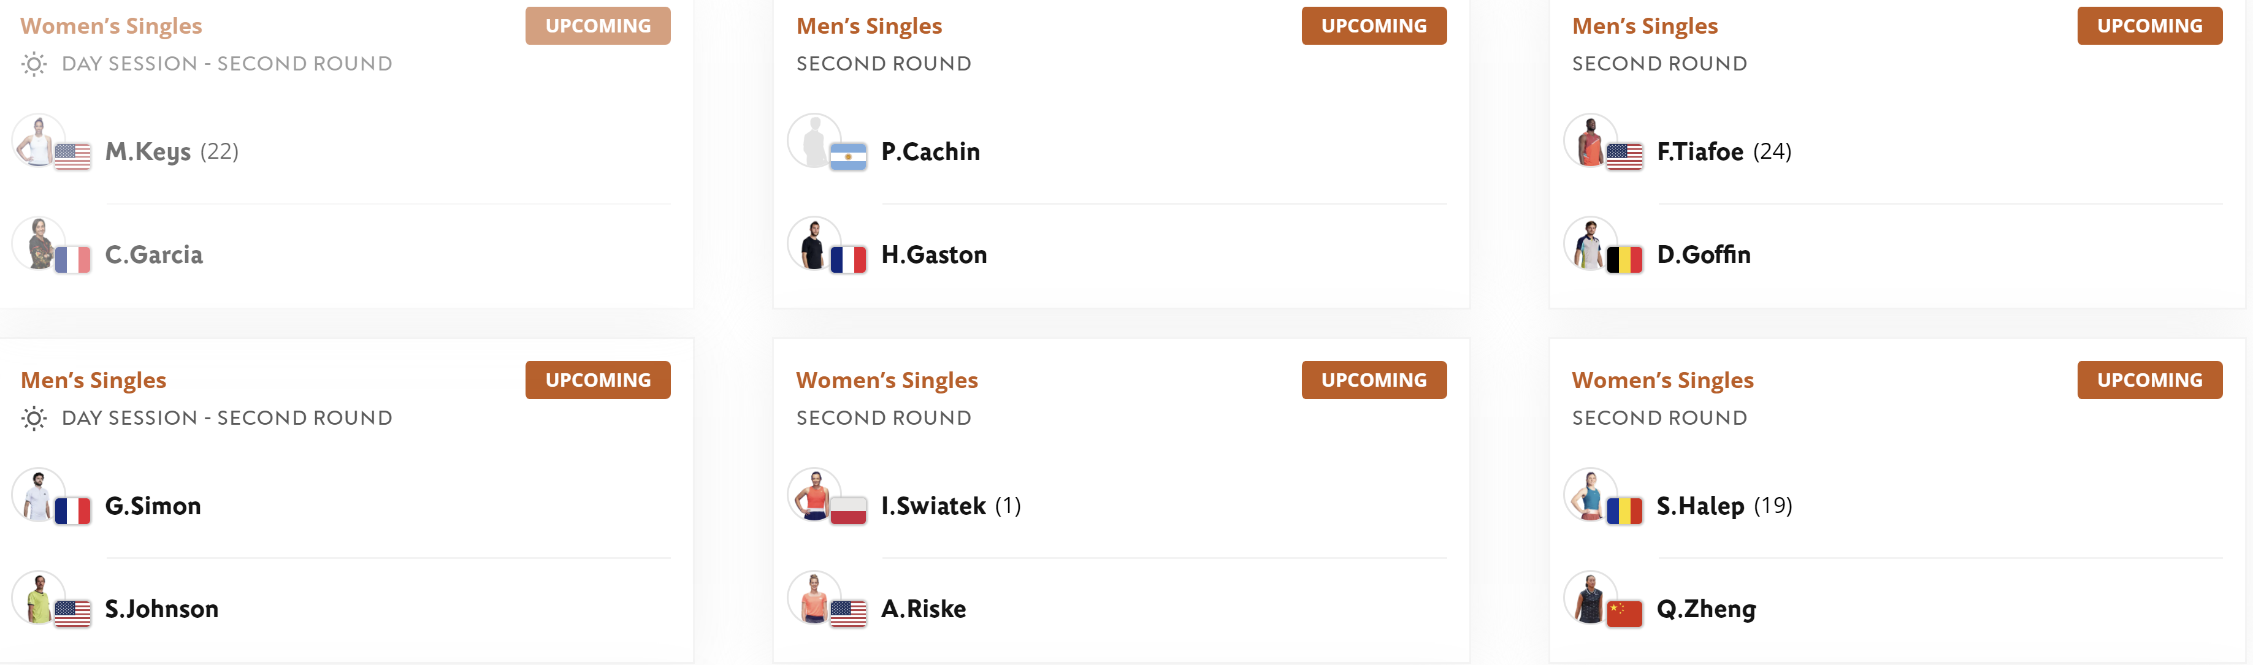This screenshot has height=665, width=2253.
Task: Select player name D.Goffin
Action: point(1704,255)
